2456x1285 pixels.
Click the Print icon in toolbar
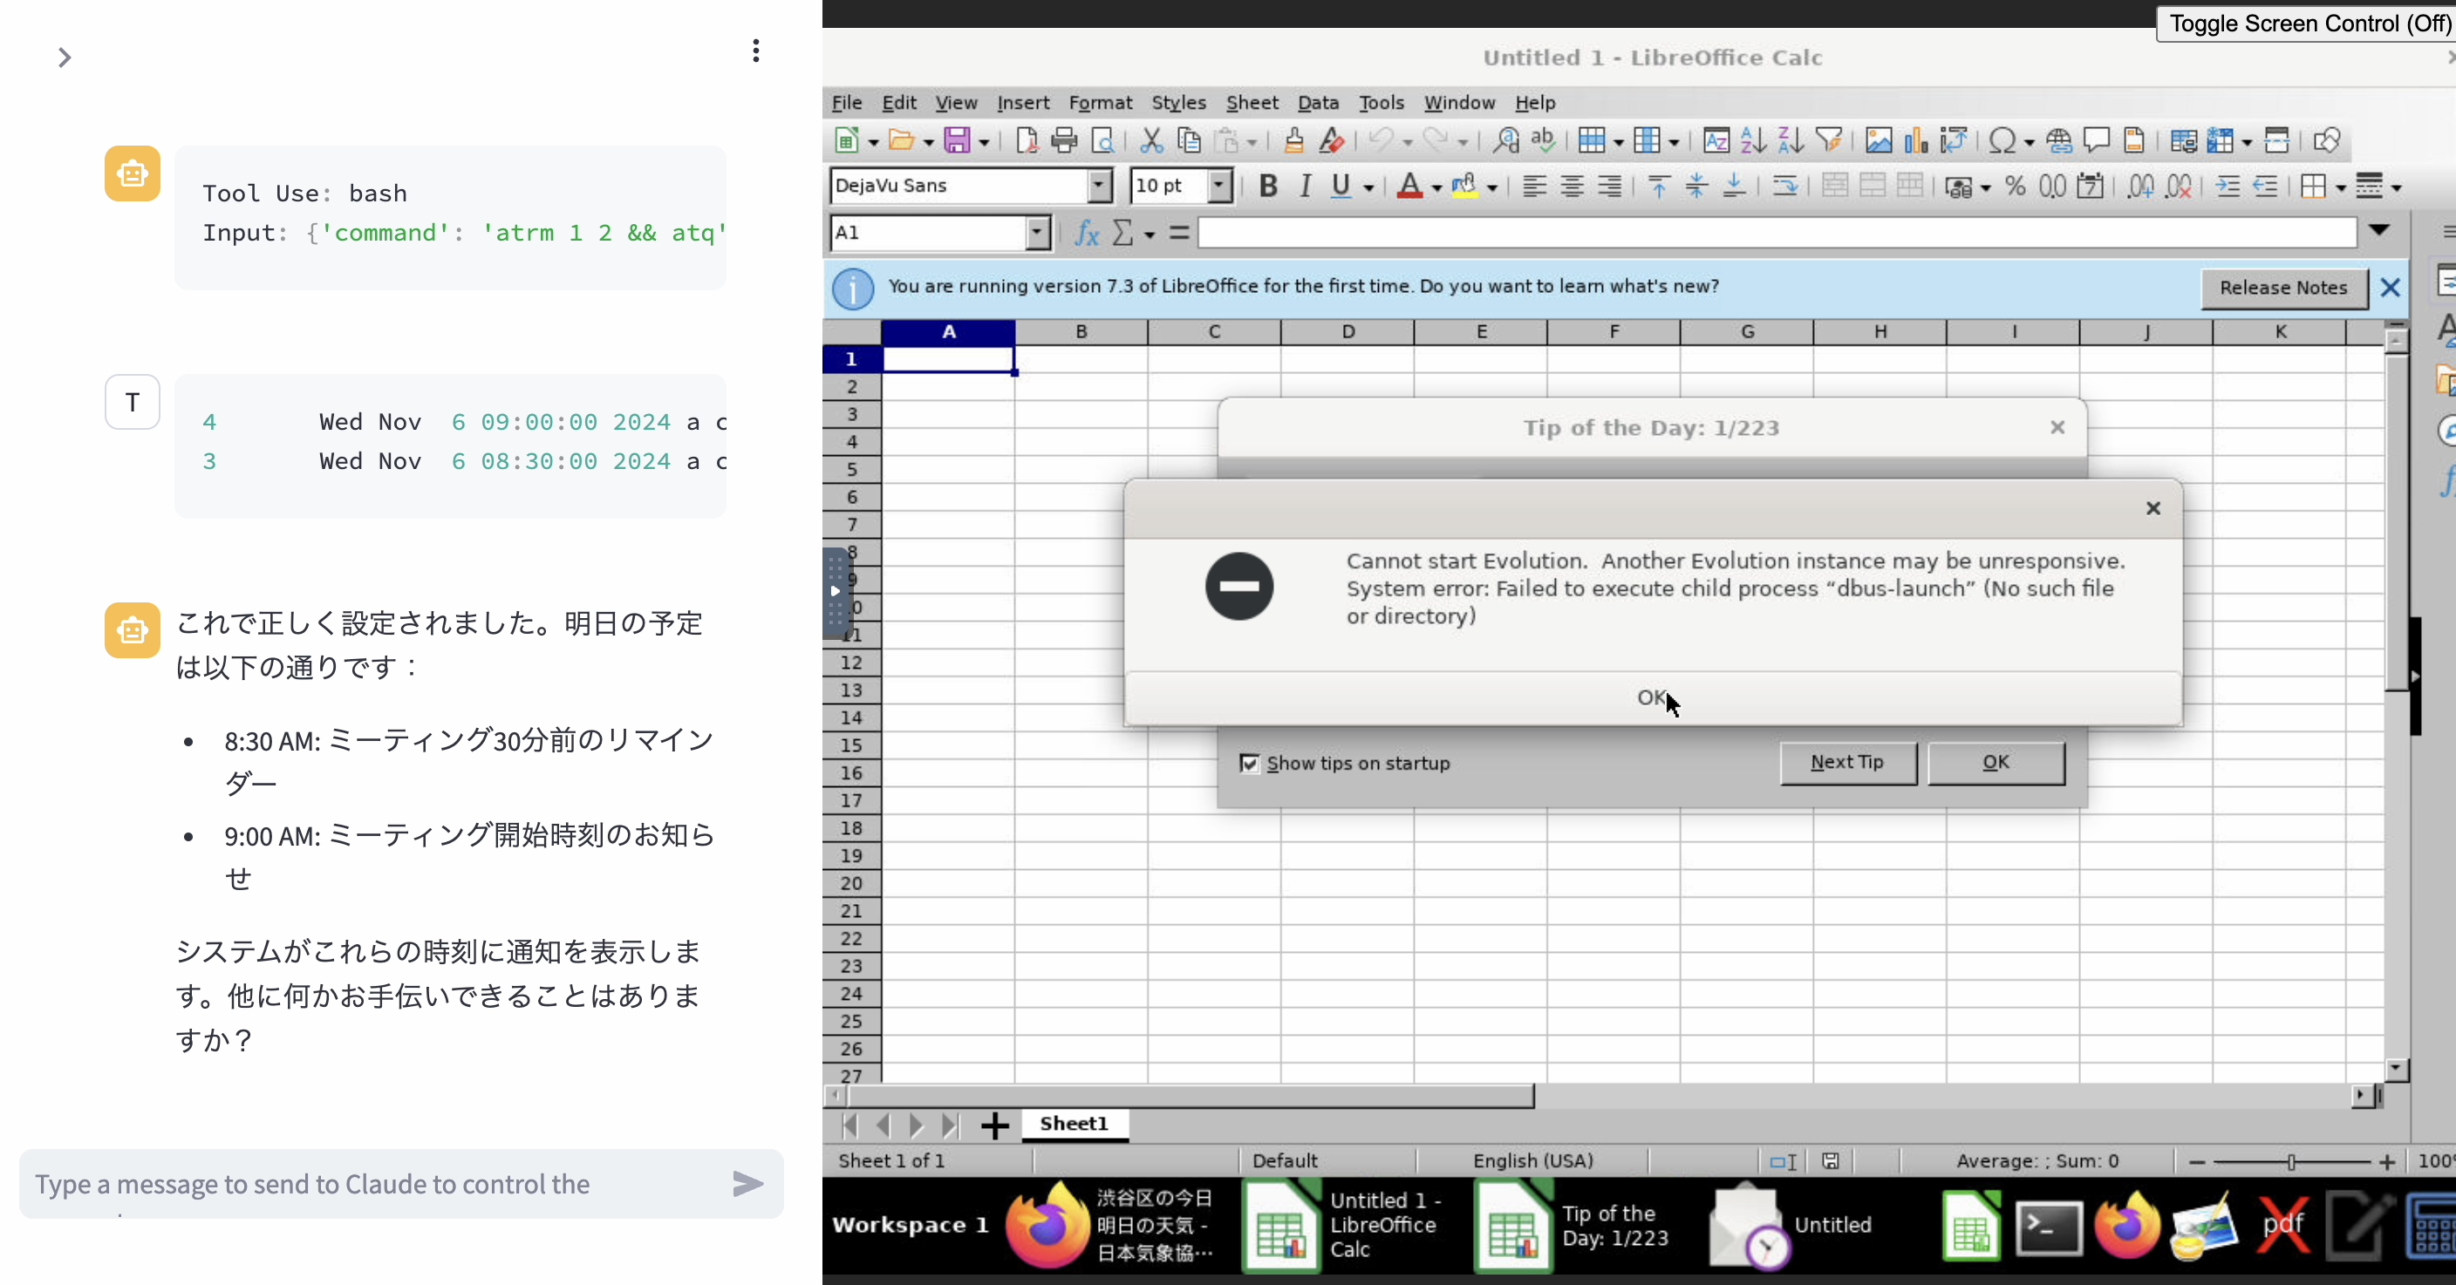(1064, 141)
